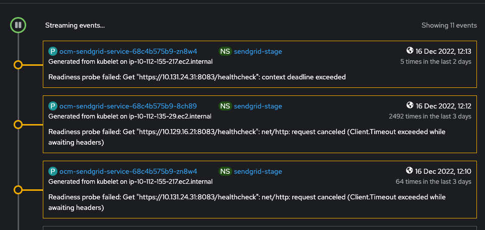Click the Pod icon of the third event
This screenshot has width=485, height=230.
[53, 171]
